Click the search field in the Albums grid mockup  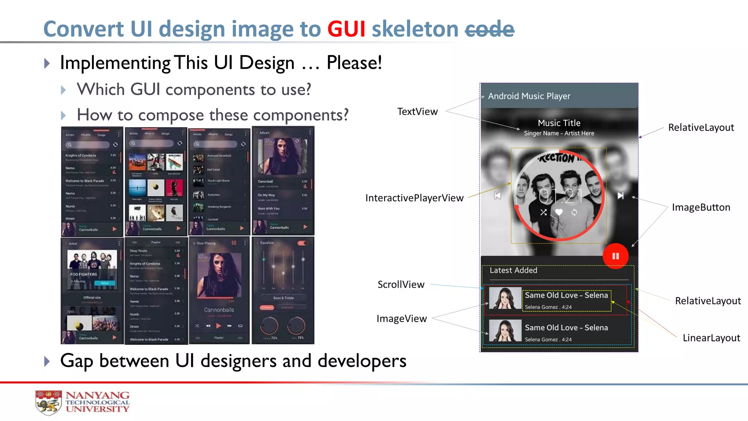(152, 144)
